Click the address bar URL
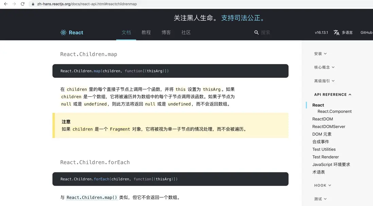Viewport: 373px width, 206px height. click(x=87, y=4)
